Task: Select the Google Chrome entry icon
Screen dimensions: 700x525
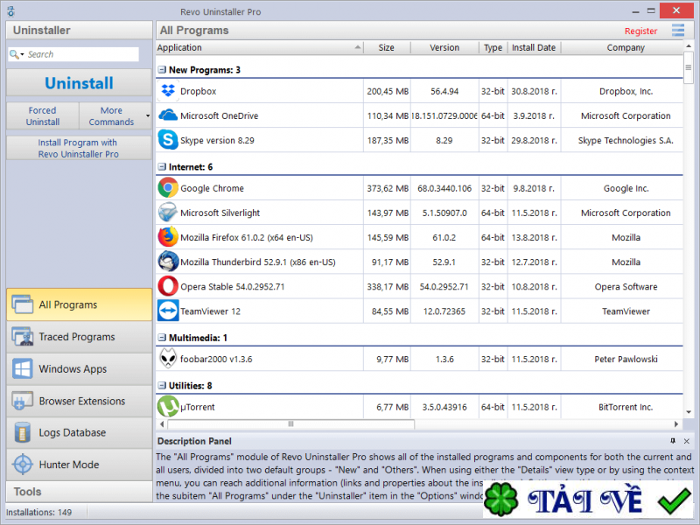Action: coord(168,187)
